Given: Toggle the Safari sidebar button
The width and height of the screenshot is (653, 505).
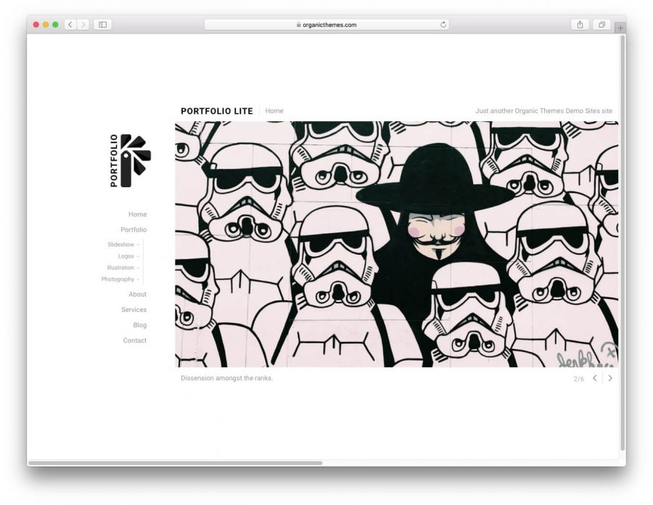Looking at the screenshot, I should pos(102,25).
